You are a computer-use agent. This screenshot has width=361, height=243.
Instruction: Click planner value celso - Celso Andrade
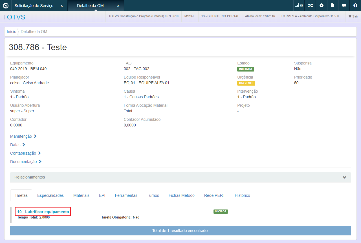30,83
